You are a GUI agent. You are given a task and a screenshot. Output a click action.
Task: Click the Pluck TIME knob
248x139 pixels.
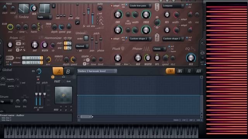(x=118, y=58)
